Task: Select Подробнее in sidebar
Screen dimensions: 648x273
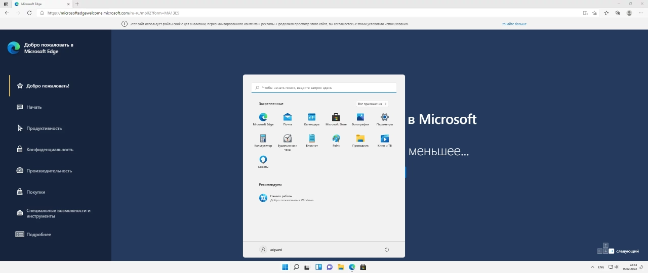Action: coord(33,235)
